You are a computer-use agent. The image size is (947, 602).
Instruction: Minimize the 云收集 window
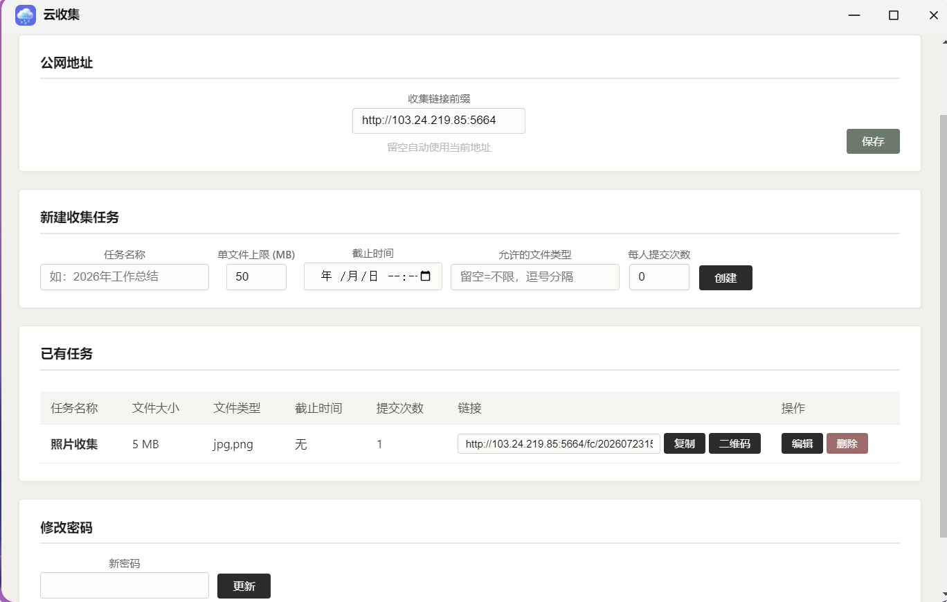tap(854, 15)
